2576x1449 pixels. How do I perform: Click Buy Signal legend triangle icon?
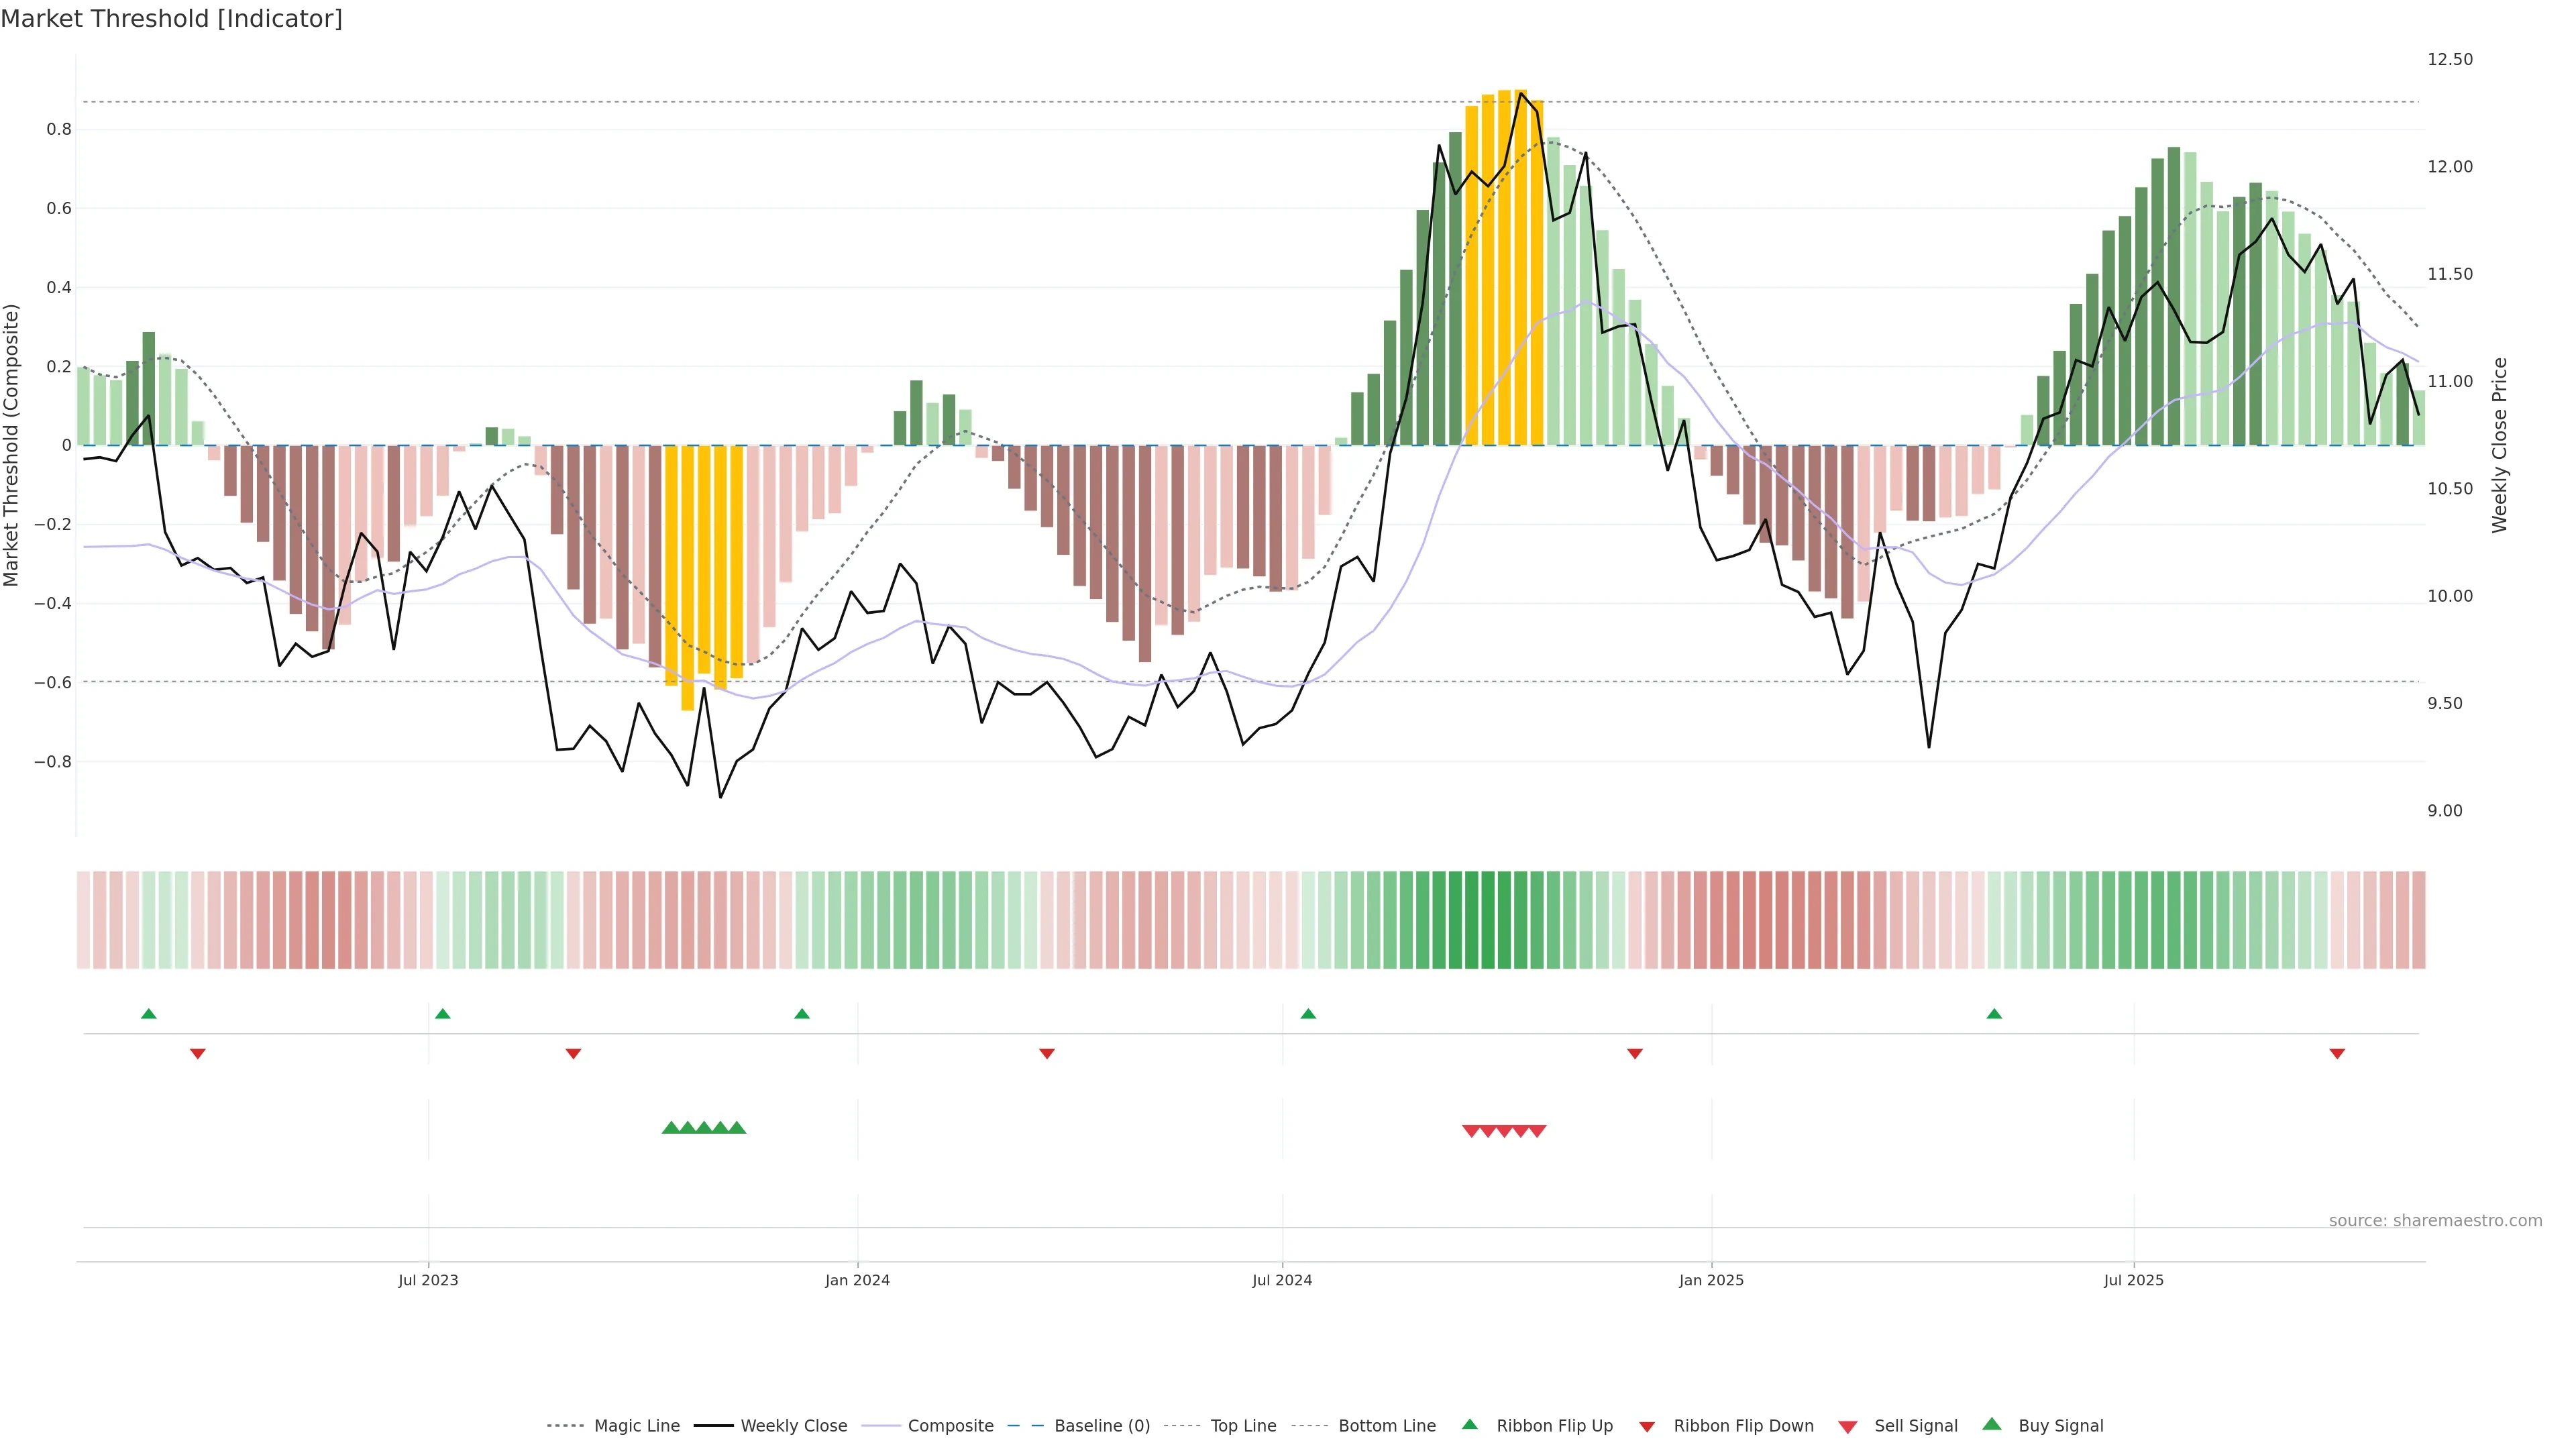point(1992,1424)
